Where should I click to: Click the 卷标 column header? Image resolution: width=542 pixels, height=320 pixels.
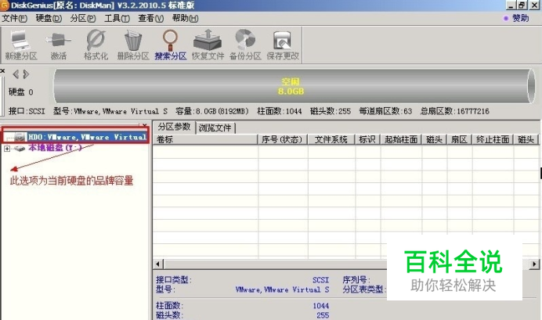click(x=206, y=139)
